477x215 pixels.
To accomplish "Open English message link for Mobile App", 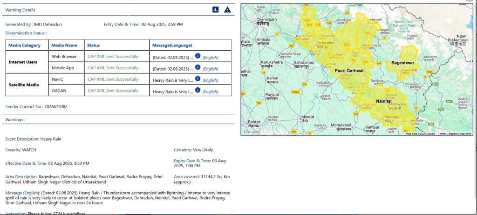I will click(211, 69).
